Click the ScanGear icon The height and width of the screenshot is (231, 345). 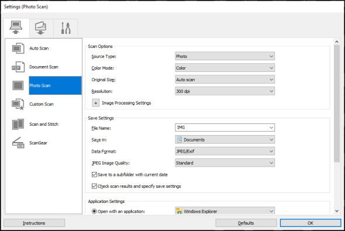pyautogui.click(x=18, y=143)
